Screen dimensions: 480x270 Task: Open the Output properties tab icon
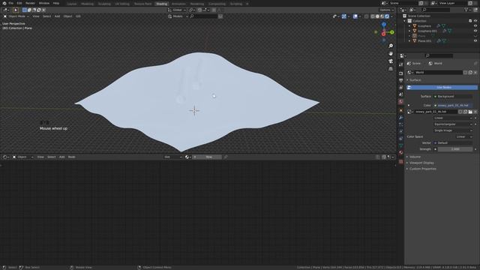point(400,80)
